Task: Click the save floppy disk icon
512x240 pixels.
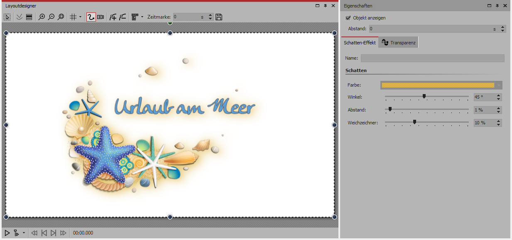Action: [219, 17]
